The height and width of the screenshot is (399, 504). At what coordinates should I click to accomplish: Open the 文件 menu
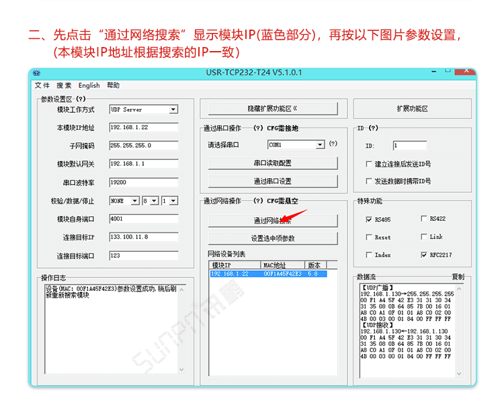click(42, 85)
